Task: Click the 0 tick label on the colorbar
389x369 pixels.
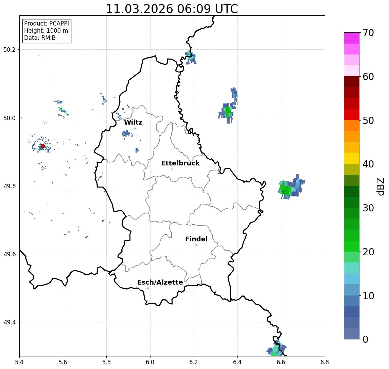Action: [366, 339]
